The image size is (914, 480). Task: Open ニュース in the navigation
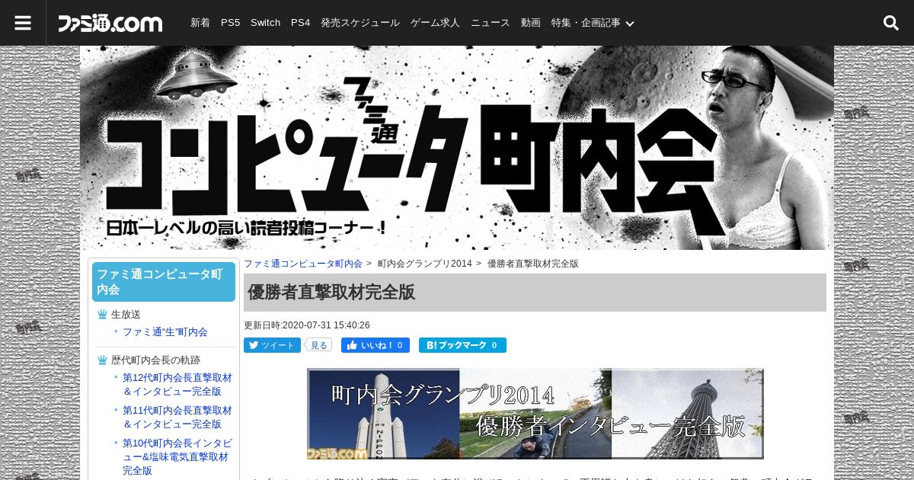(491, 23)
